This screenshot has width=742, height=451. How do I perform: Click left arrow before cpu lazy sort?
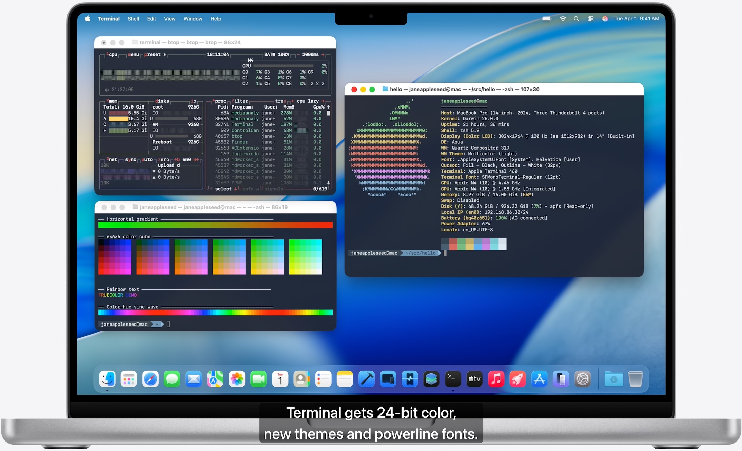(293, 101)
